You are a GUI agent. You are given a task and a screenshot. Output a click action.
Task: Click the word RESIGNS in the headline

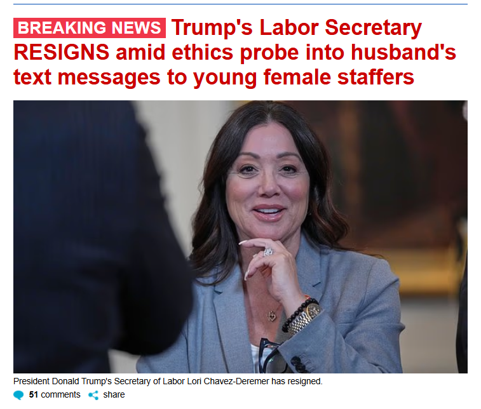point(62,52)
